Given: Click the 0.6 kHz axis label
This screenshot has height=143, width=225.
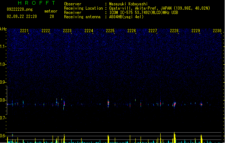Looking at the screenshot, I should (3, 136).
